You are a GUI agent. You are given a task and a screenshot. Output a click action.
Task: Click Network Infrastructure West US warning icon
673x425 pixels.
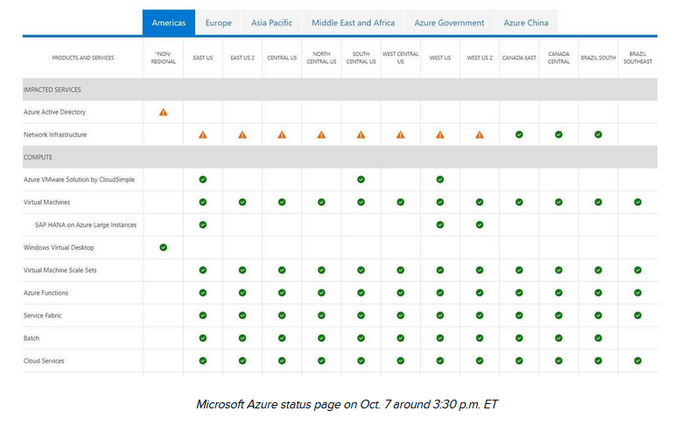[x=440, y=135]
